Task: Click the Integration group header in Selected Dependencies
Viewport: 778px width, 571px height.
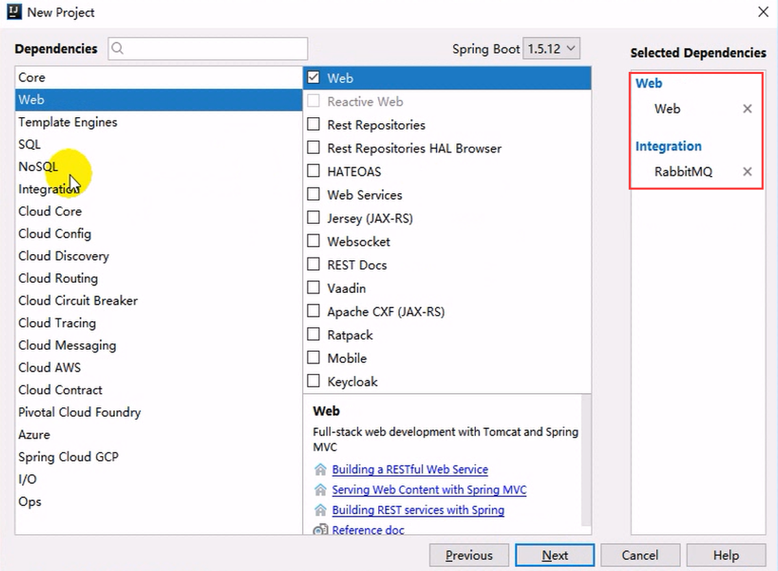Action: pos(668,147)
